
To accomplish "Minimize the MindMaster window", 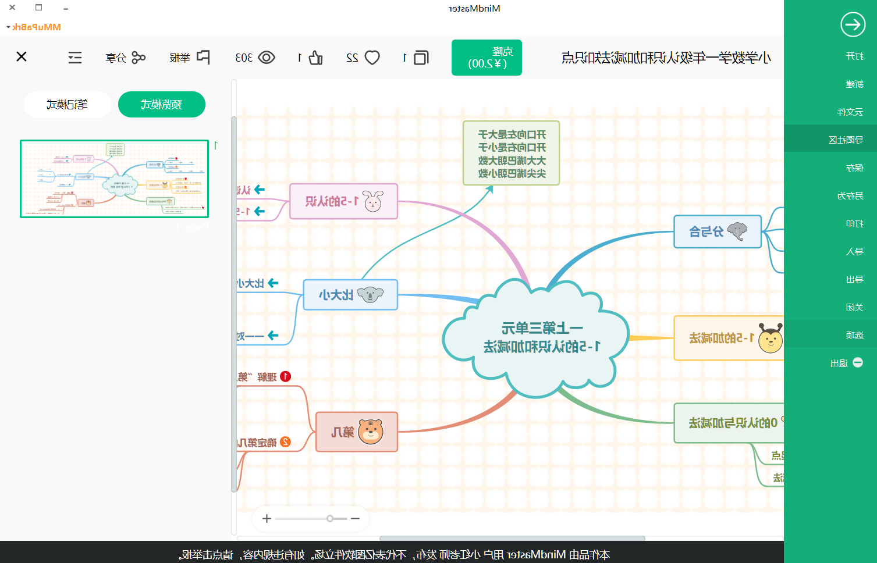I will click(66, 8).
